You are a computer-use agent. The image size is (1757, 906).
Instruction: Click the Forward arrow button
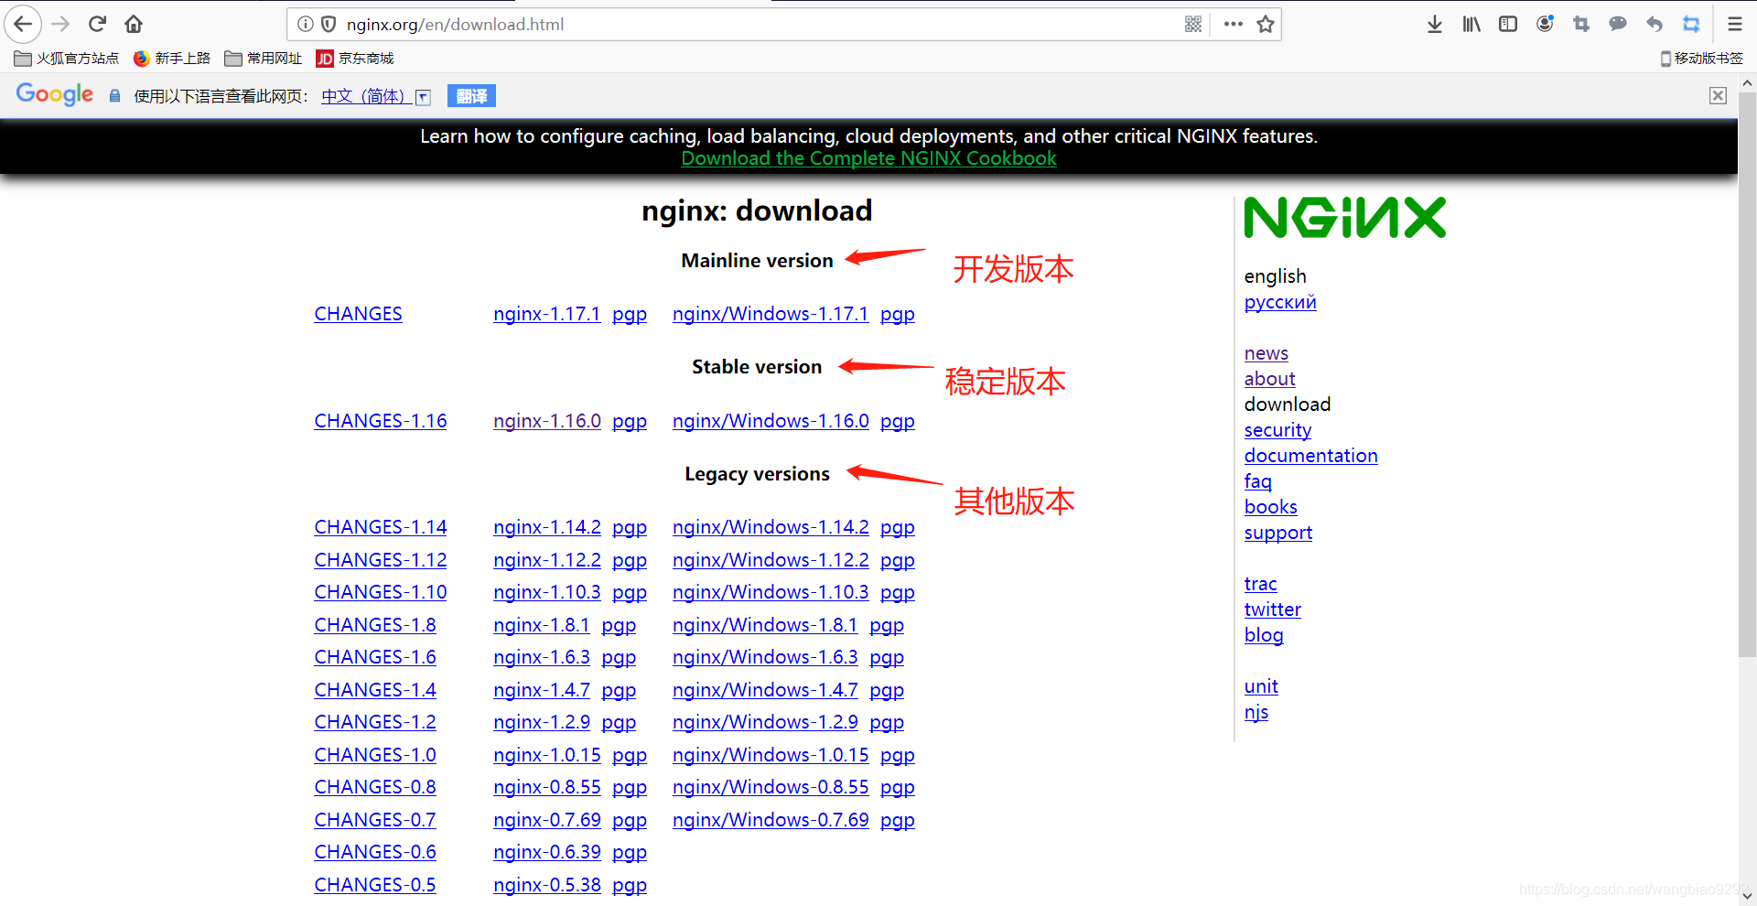coord(61,24)
